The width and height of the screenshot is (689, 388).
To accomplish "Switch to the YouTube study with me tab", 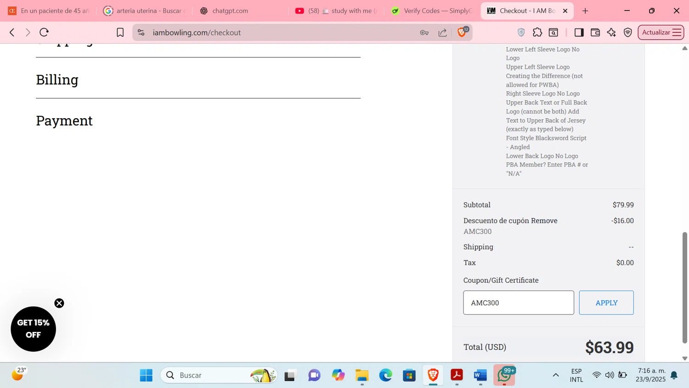I will [x=336, y=11].
